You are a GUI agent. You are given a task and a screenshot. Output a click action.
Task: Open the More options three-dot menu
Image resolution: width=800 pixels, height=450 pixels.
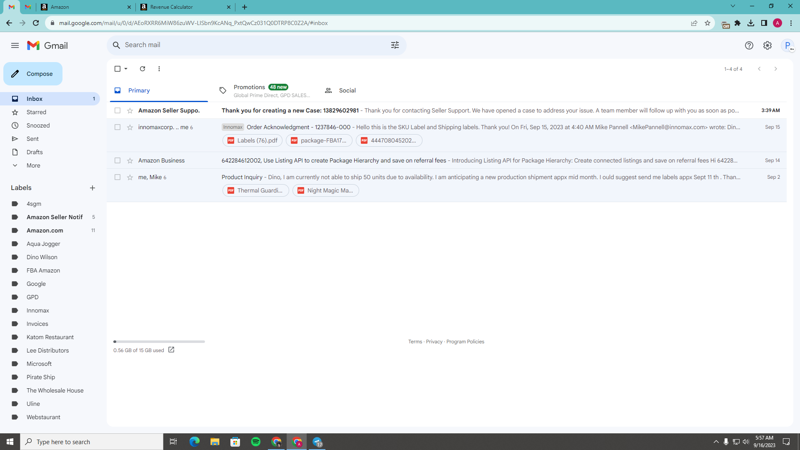[159, 69]
